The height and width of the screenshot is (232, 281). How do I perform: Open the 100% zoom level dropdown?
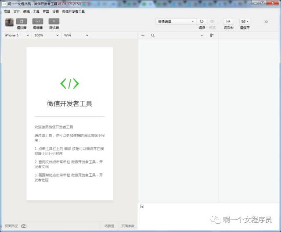click(x=47, y=35)
